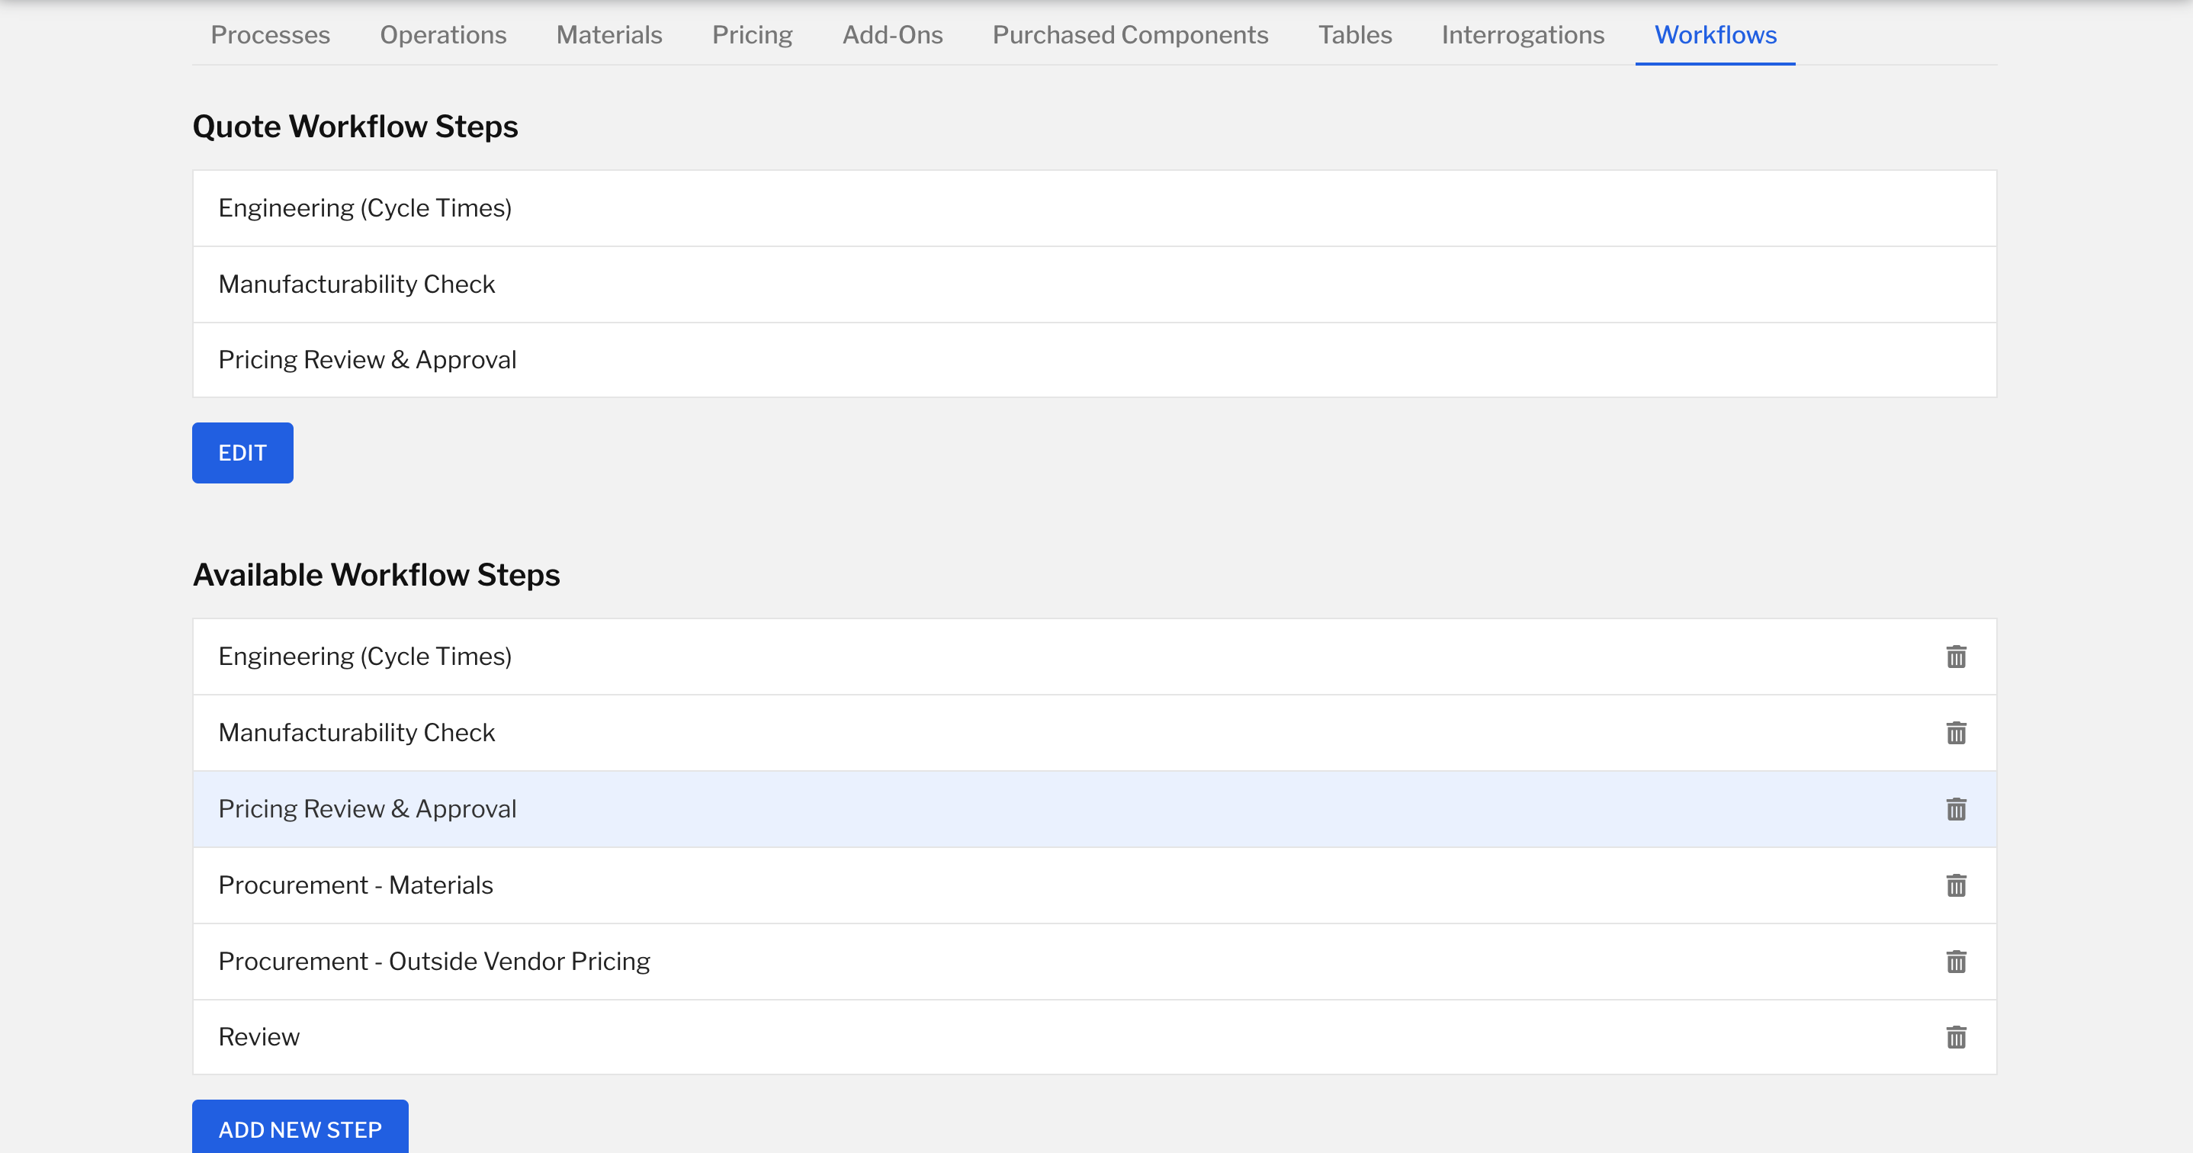Open the Pricing tab

752,35
